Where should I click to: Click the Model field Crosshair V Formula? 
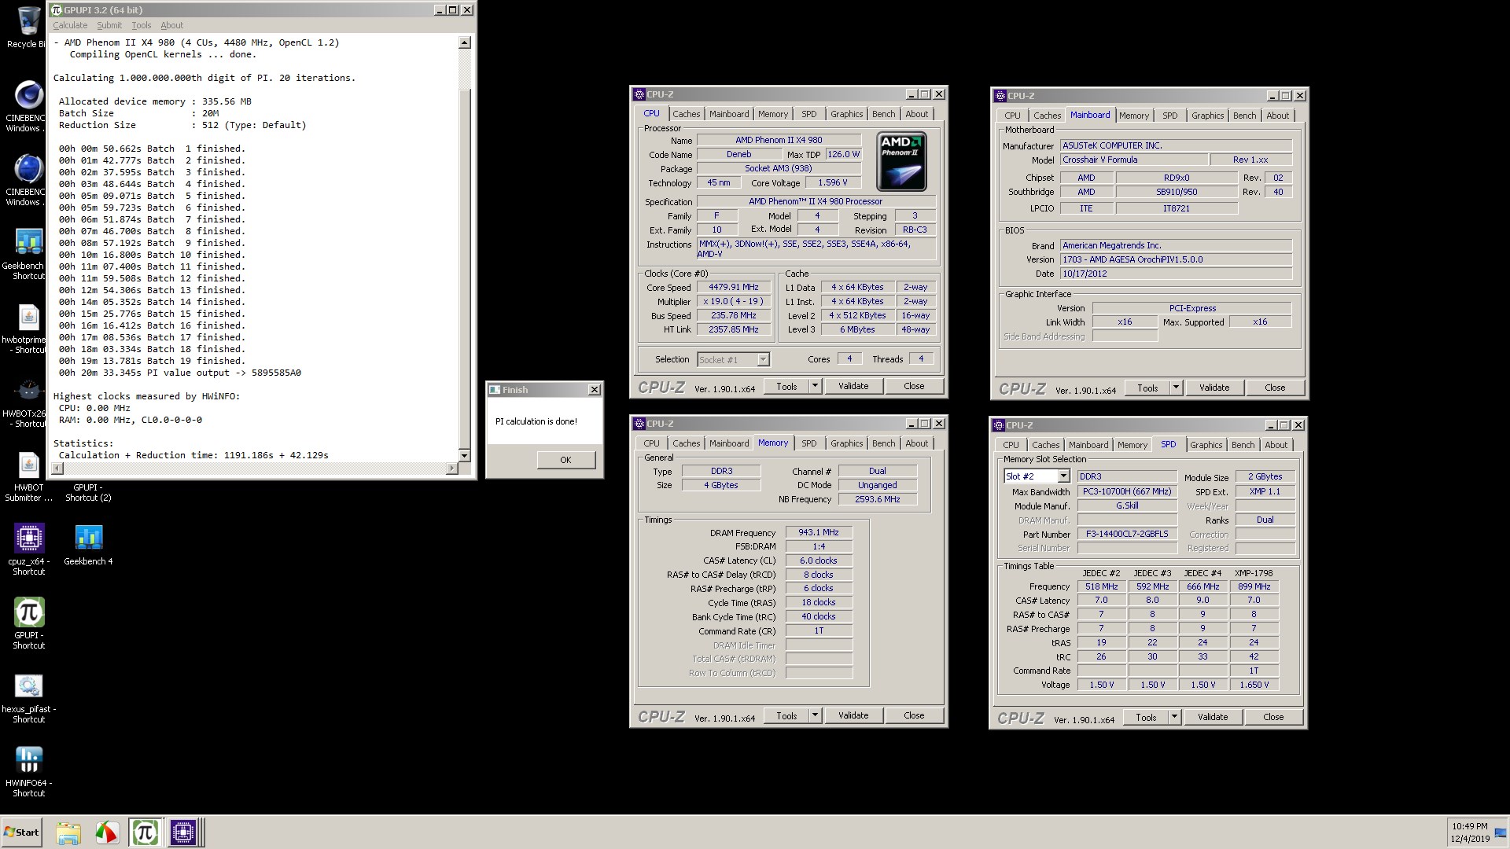click(1133, 160)
